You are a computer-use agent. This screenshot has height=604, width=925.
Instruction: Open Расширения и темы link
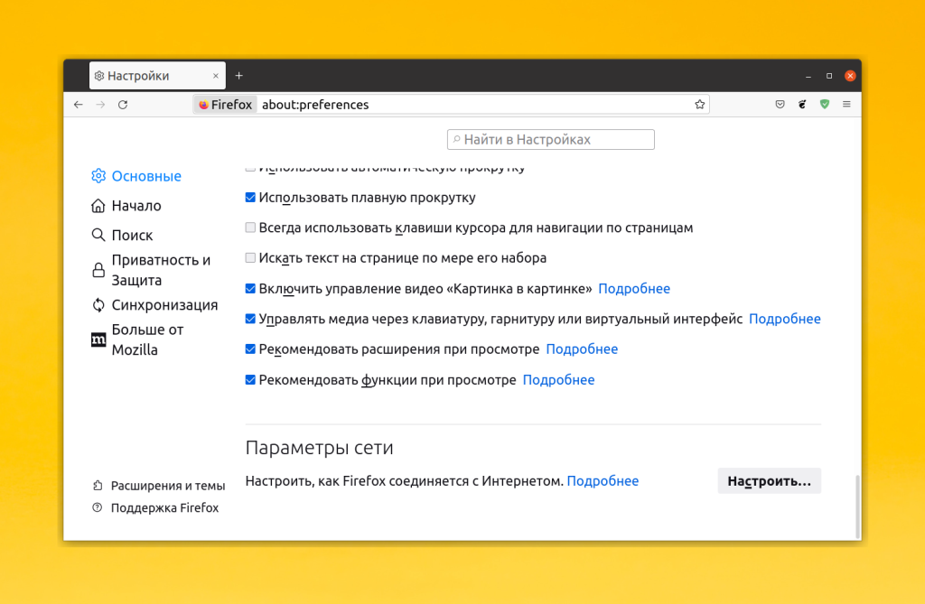tap(159, 486)
